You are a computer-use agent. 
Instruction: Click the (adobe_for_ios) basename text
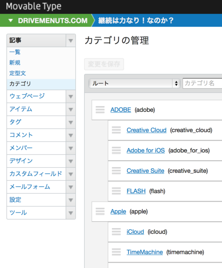coord(189,151)
